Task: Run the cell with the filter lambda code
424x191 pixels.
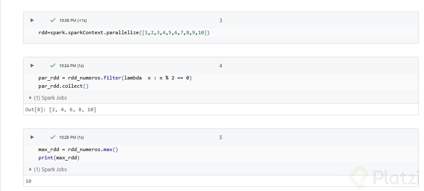Action: [x=32, y=65]
